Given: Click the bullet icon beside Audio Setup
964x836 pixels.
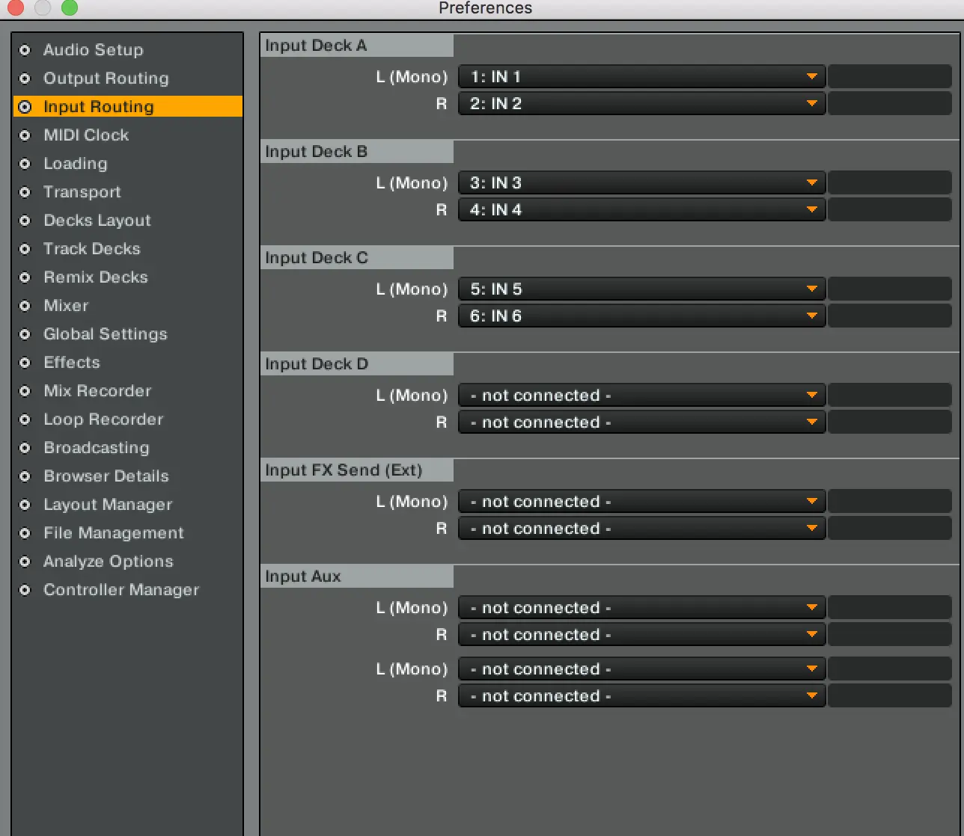Looking at the screenshot, I should 25,50.
